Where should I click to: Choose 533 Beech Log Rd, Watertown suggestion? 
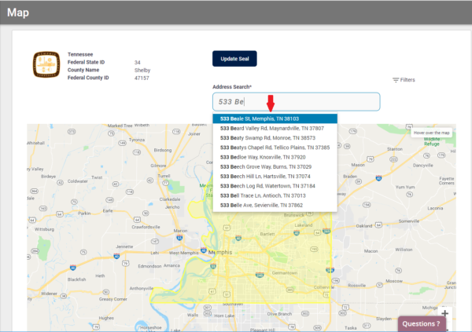click(x=275, y=186)
